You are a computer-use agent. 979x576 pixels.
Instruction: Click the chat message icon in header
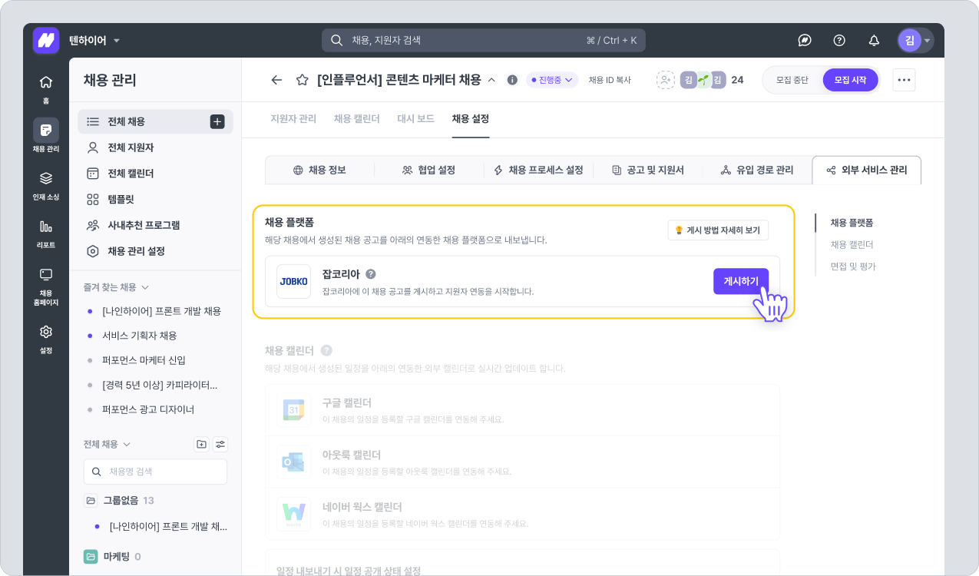point(805,41)
